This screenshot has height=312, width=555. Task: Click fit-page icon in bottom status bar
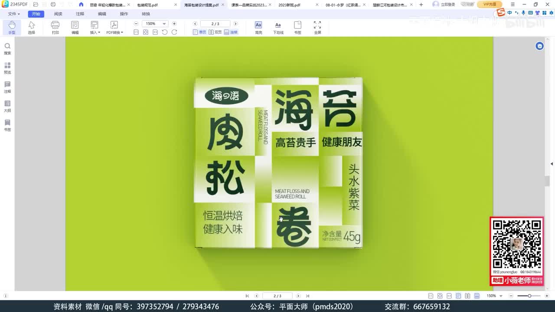pos(440,296)
